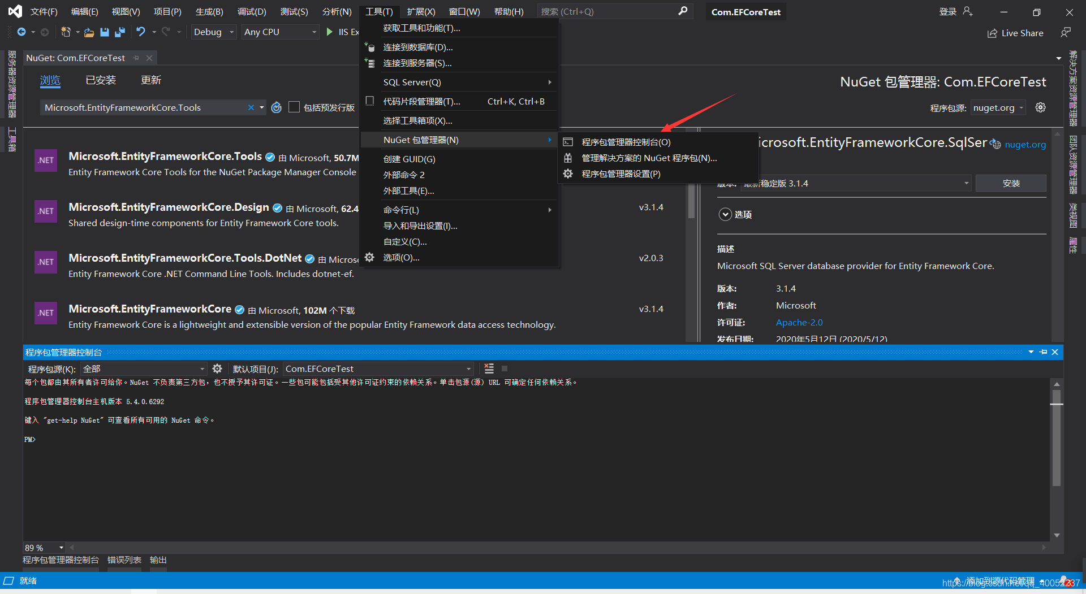The width and height of the screenshot is (1086, 594).
Task: Click the new project icon in toolbar
Action: 66,32
